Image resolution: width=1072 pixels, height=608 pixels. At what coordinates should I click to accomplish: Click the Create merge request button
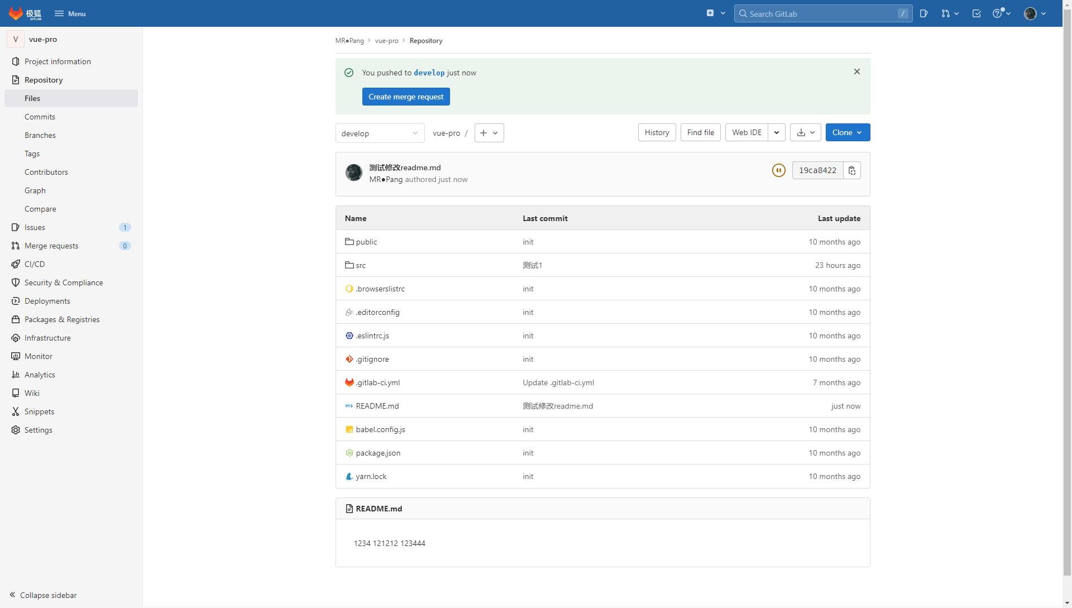tap(405, 97)
